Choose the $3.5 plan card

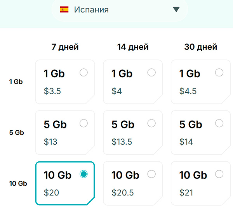pyautogui.click(x=65, y=82)
